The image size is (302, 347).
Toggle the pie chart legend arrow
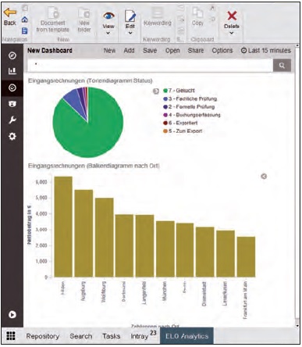156,91
